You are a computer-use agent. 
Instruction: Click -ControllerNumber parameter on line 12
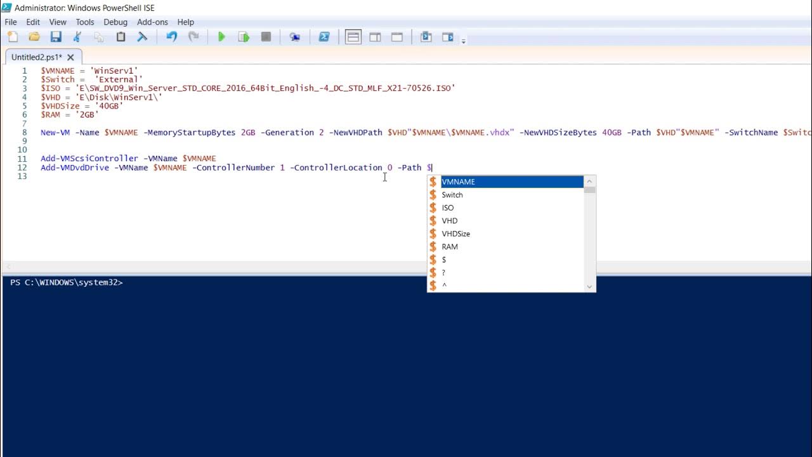233,168
